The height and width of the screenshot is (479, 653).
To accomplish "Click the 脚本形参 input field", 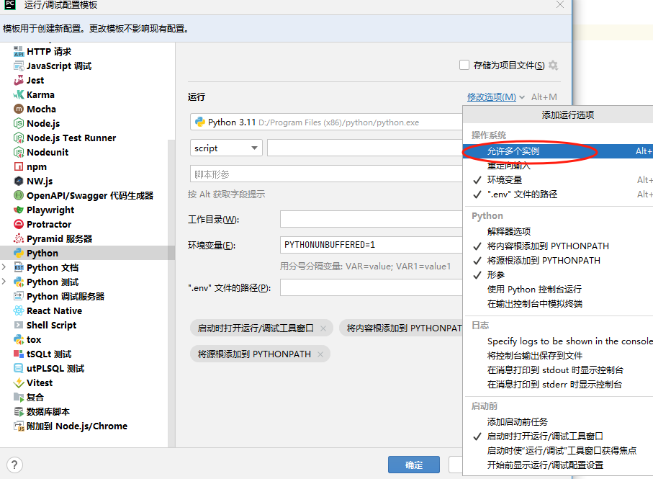I will click(x=325, y=174).
